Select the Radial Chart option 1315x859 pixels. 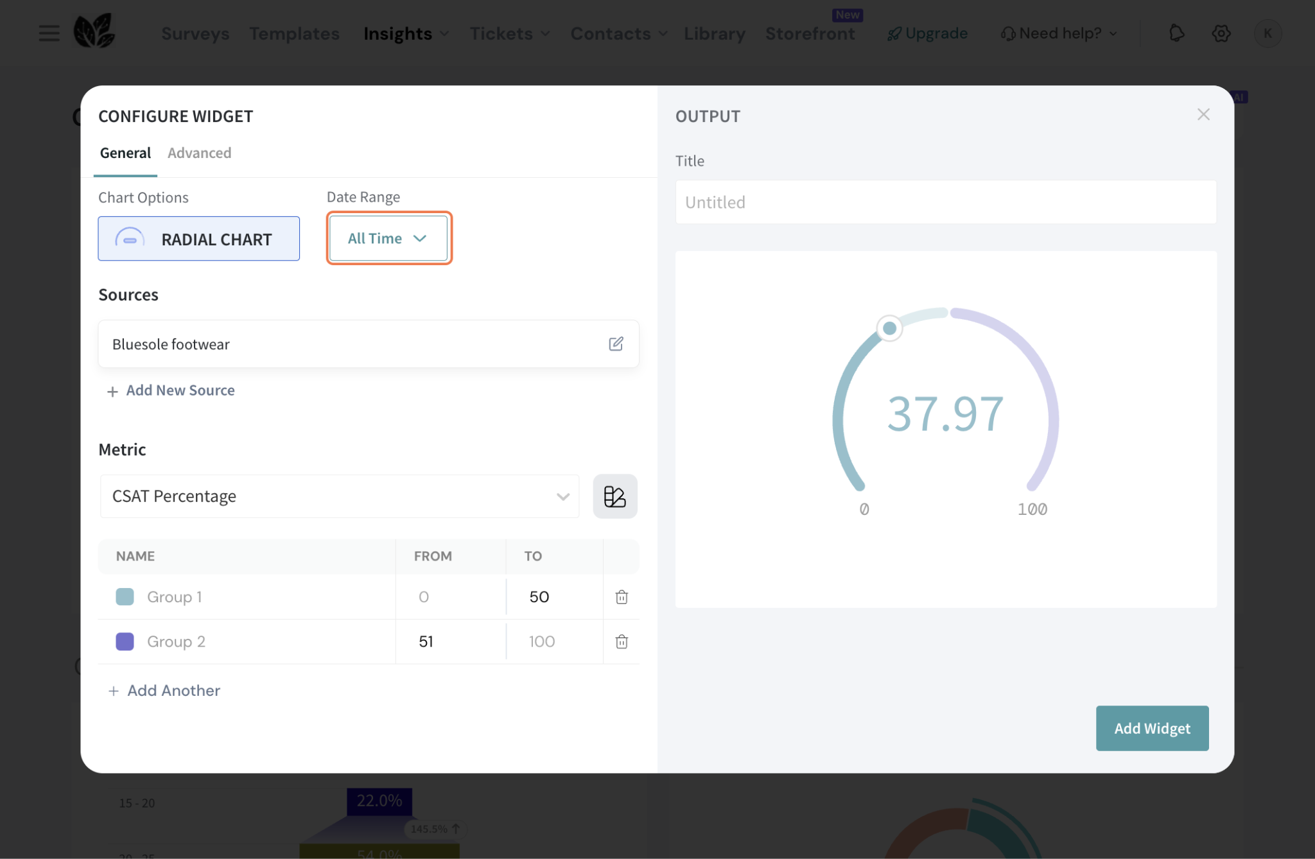pyautogui.click(x=198, y=239)
